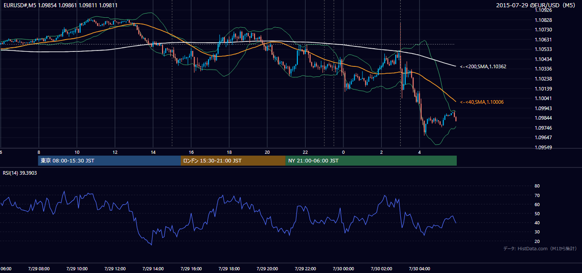The image size is (582, 273).
Task: Click price axis value 1.10828
Action: pos(543,20)
